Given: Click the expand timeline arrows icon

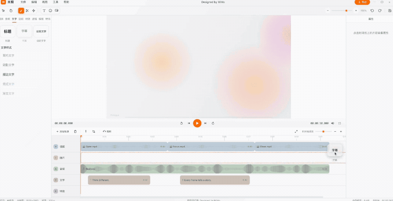Looking at the screenshot, I should click(x=296, y=132).
